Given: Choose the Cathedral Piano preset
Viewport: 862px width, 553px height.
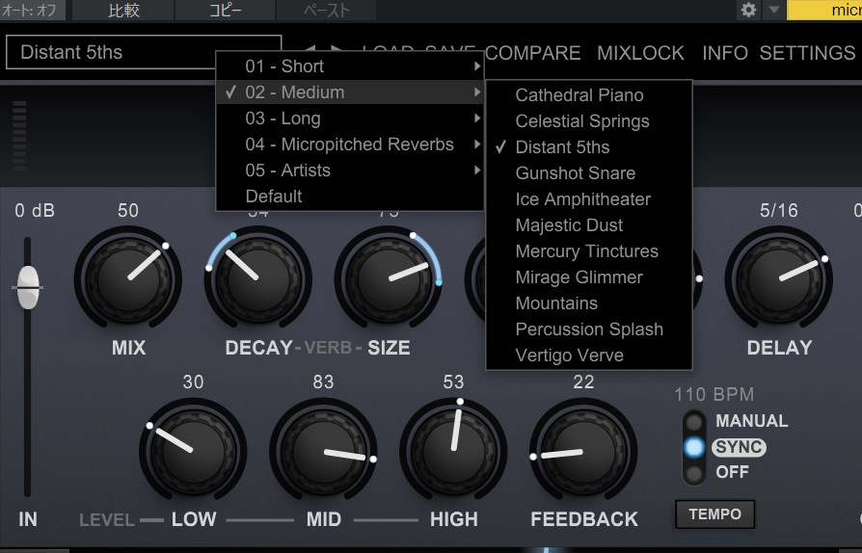Looking at the screenshot, I should click(x=579, y=95).
